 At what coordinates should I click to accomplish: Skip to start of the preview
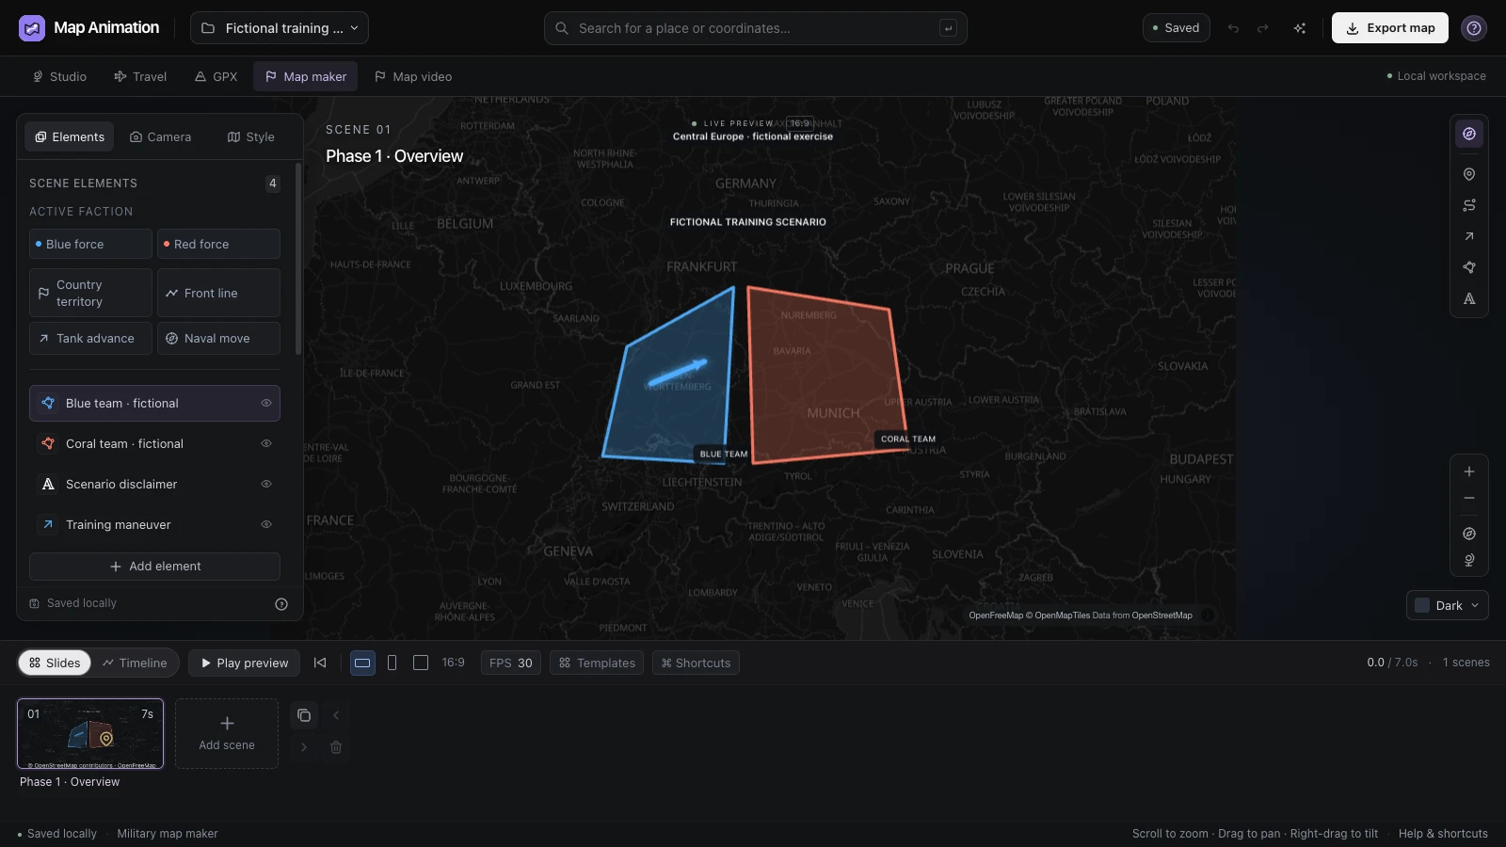320,663
